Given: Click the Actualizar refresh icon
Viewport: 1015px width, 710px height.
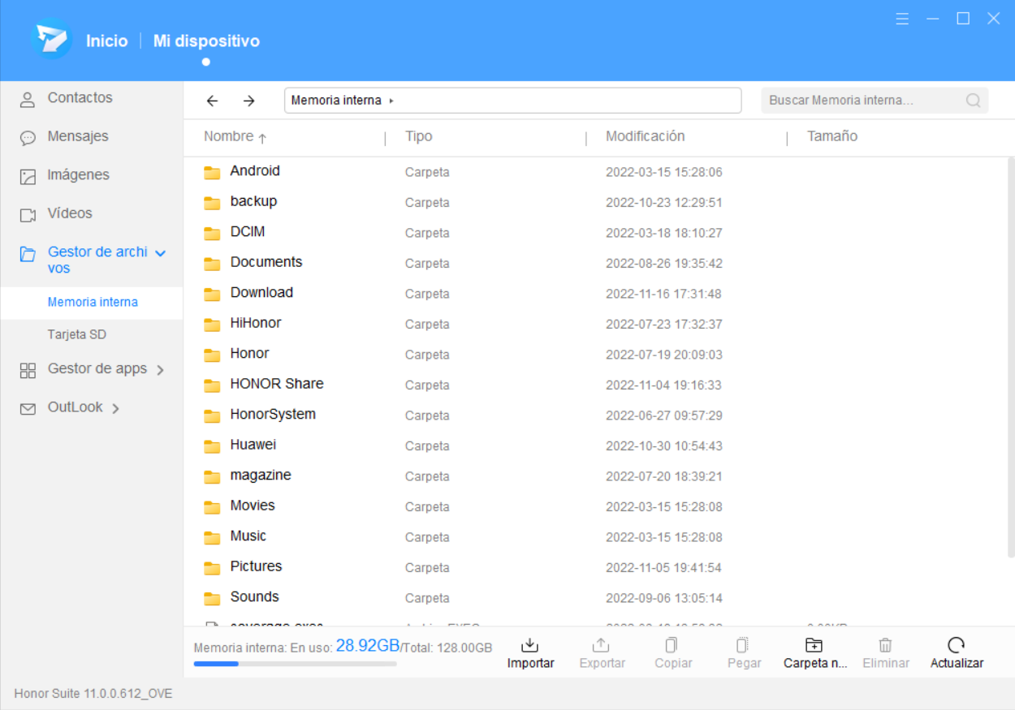Looking at the screenshot, I should click(957, 646).
